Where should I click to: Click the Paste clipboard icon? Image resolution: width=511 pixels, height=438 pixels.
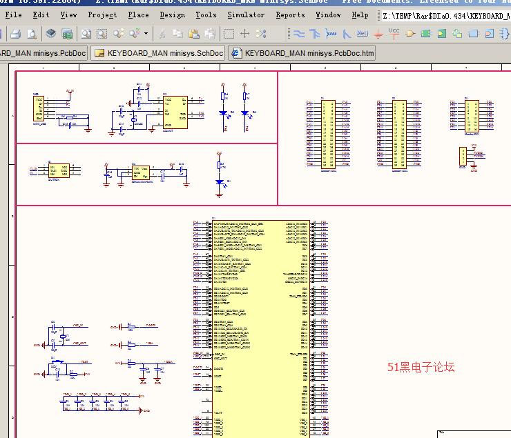tap(193, 34)
